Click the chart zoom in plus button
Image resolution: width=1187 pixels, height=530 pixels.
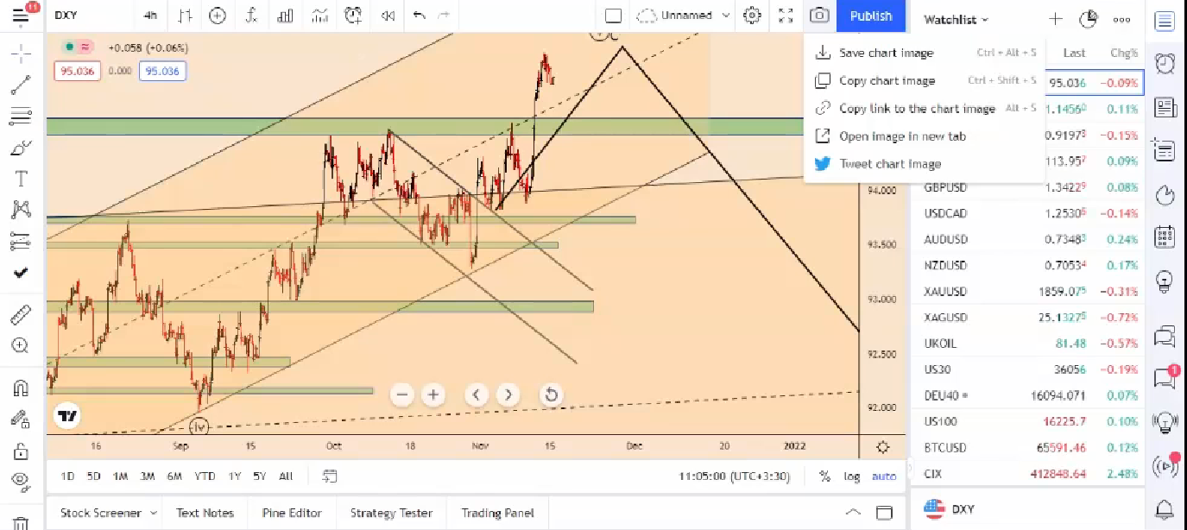pyautogui.click(x=432, y=395)
